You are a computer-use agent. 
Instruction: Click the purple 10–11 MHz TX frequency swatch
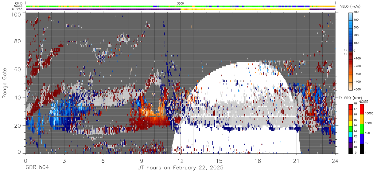tap(350, 145)
